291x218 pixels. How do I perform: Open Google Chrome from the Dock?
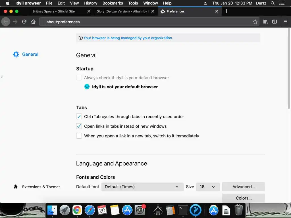(77, 210)
